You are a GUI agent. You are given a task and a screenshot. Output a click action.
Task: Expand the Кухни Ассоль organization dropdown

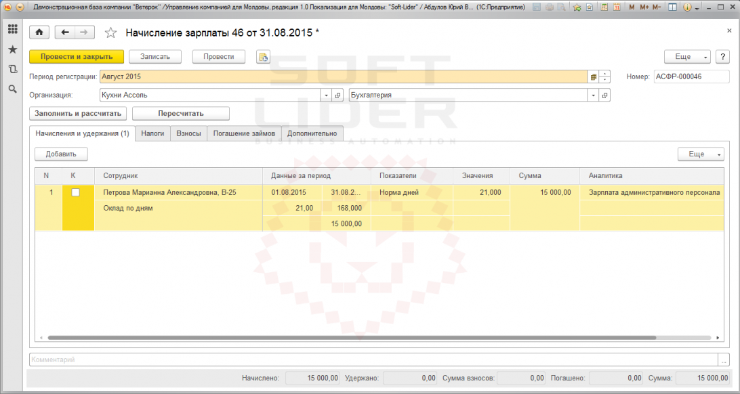coord(326,95)
